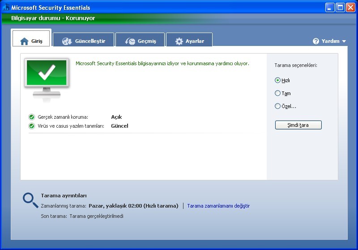Click the magnifying glass scan details icon
This screenshot has height=250, width=358.
coord(30,200)
